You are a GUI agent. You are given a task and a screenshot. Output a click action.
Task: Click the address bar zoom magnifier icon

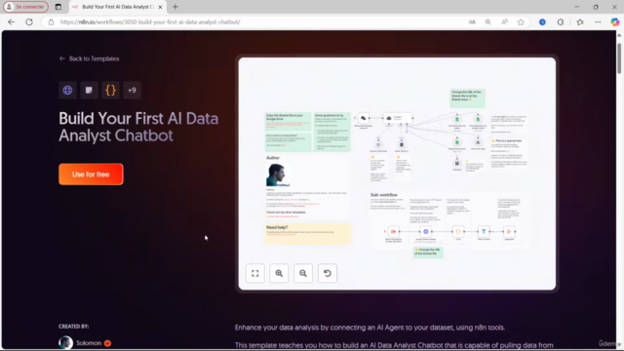click(x=487, y=22)
